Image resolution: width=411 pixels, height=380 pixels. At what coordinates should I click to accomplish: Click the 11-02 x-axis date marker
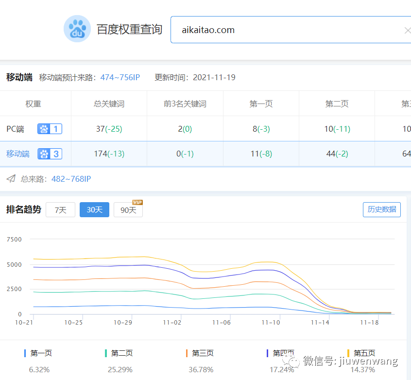(x=172, y=323)
